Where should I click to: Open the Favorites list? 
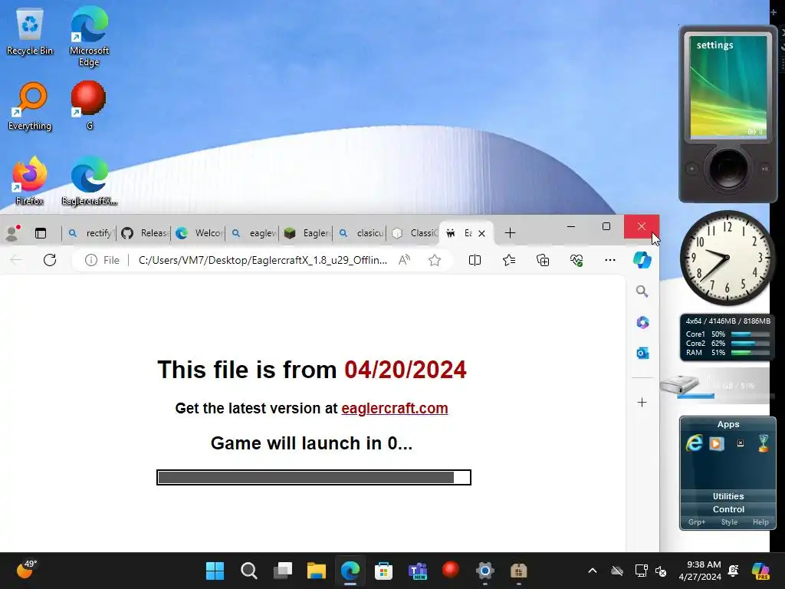pyautogui.click(x=509, y=260)
